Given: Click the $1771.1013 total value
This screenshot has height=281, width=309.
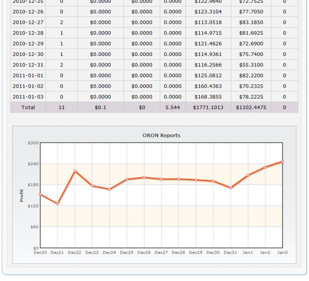Looking at the screenshot, I should click(x=208, y=107).
